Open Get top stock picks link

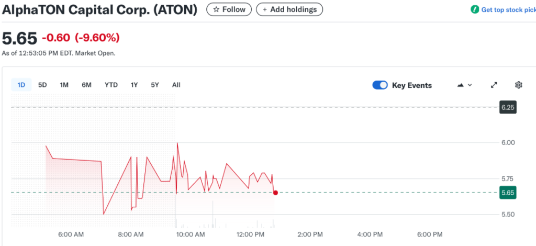[508, 10]
